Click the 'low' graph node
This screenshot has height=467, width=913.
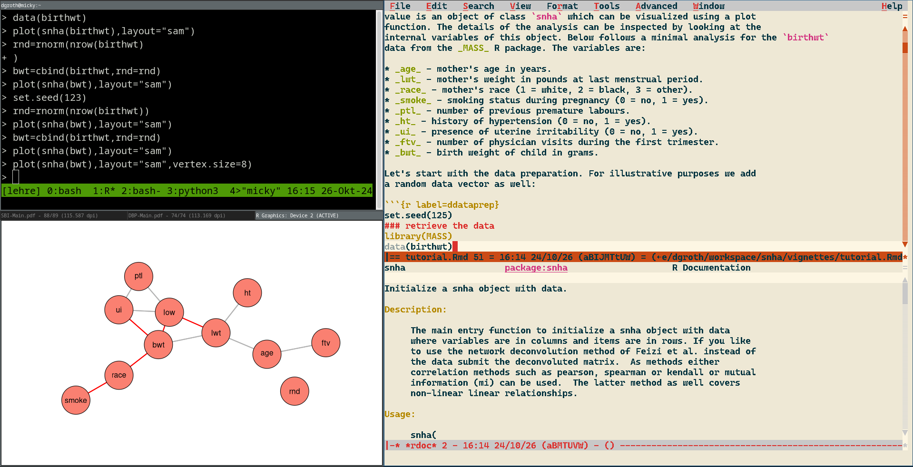coord(169,312)
